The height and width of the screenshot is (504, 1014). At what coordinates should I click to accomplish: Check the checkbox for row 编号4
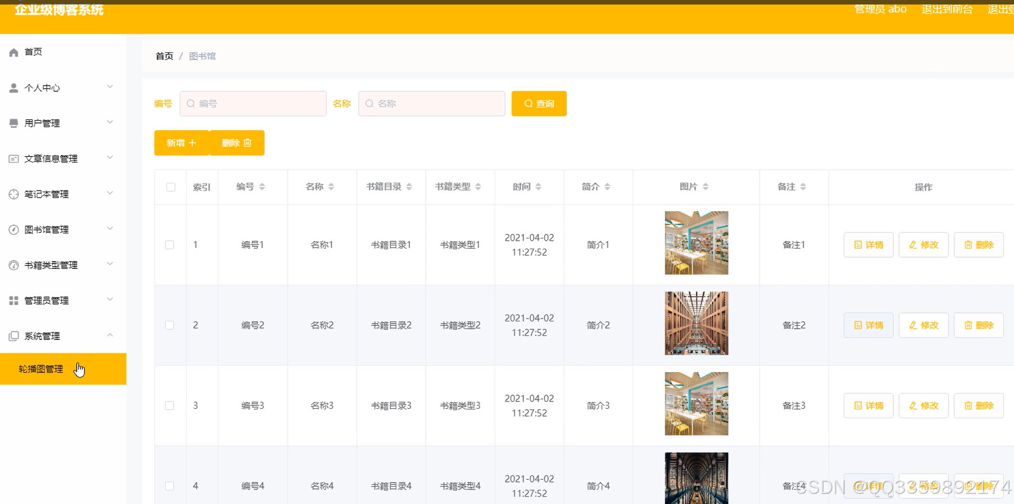[x=170, y=486]
